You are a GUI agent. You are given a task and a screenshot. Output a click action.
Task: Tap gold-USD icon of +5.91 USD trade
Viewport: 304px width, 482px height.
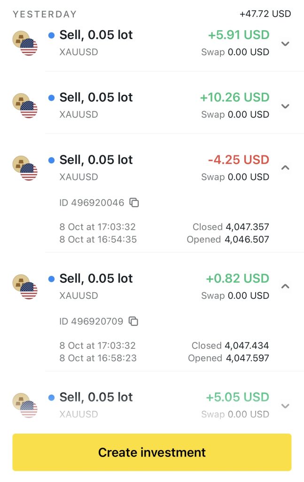(25, 43)
